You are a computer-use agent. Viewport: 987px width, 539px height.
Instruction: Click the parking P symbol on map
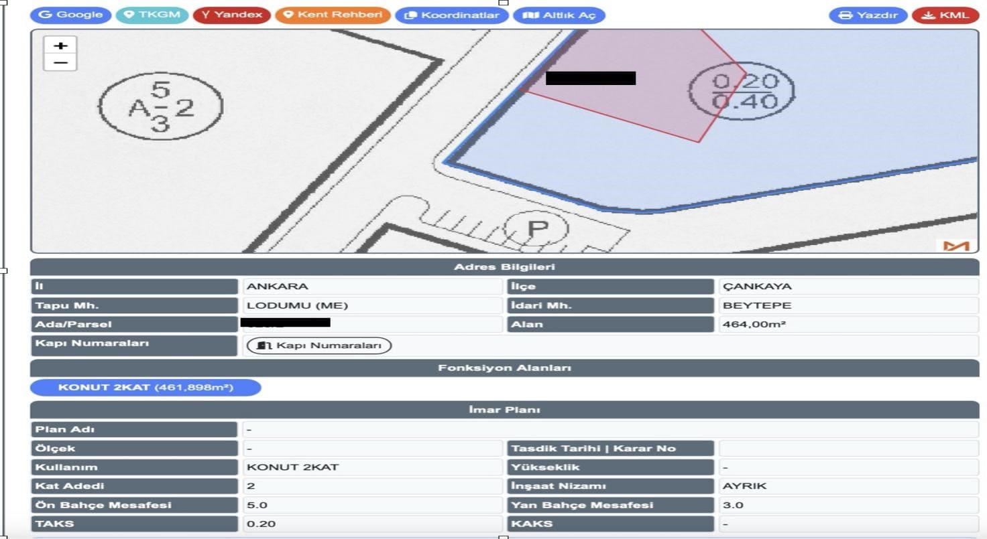(536, 229)
